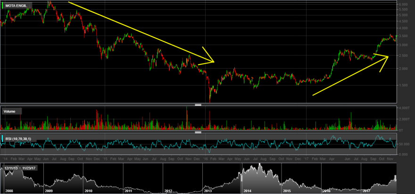
Task: Jump to the 2010 section in the navigator
Action: (x=88, y=191)
